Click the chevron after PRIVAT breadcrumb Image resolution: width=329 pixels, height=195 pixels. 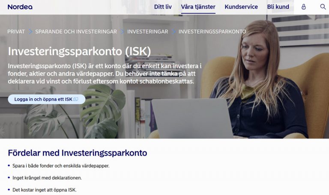coord(30,32)
